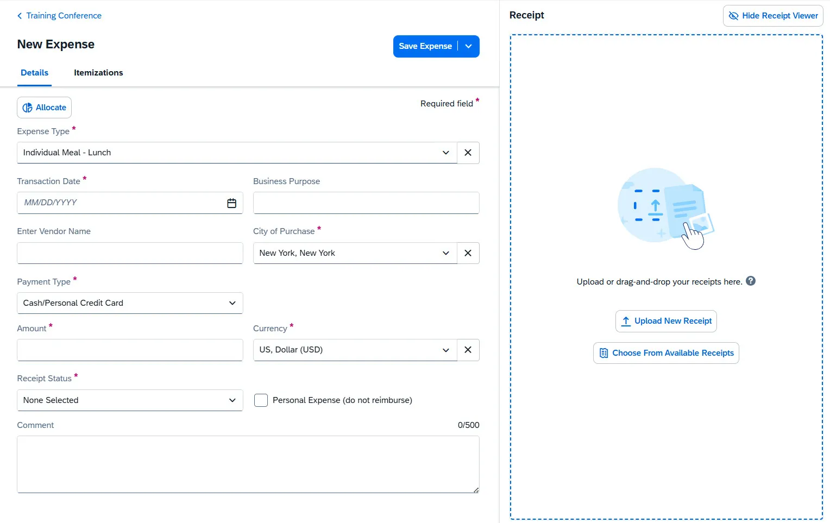Image resolution: width=830 pixels, height=523 pixels.
Task: Expand the Currency dropdown
Action: (446, 350)
